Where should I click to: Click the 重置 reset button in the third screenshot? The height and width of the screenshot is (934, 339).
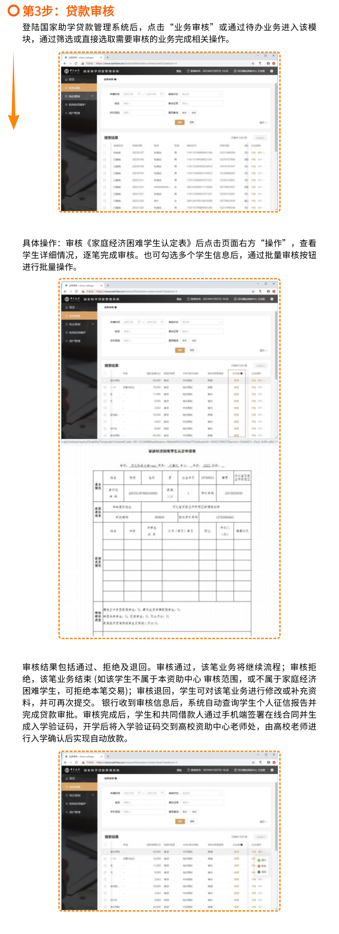(x=192, y=821)
